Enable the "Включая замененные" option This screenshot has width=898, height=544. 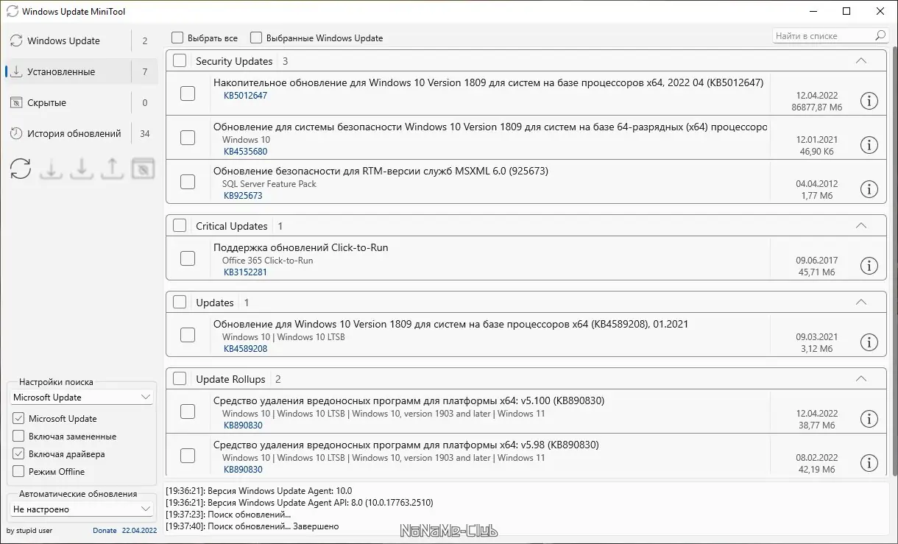19,437
